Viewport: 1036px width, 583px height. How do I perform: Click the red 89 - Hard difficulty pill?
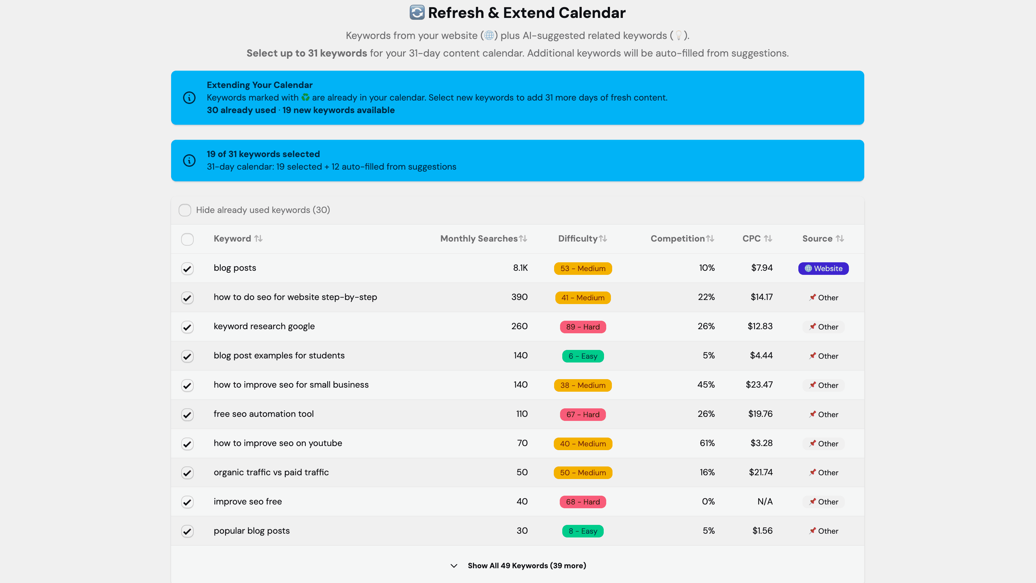[583, 327]
